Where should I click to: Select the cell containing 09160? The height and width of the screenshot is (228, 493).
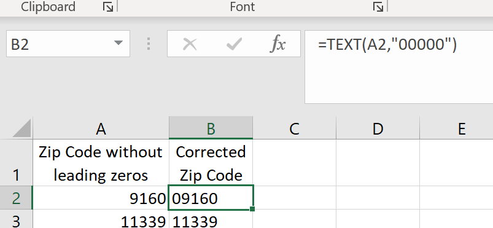(211, 197)
